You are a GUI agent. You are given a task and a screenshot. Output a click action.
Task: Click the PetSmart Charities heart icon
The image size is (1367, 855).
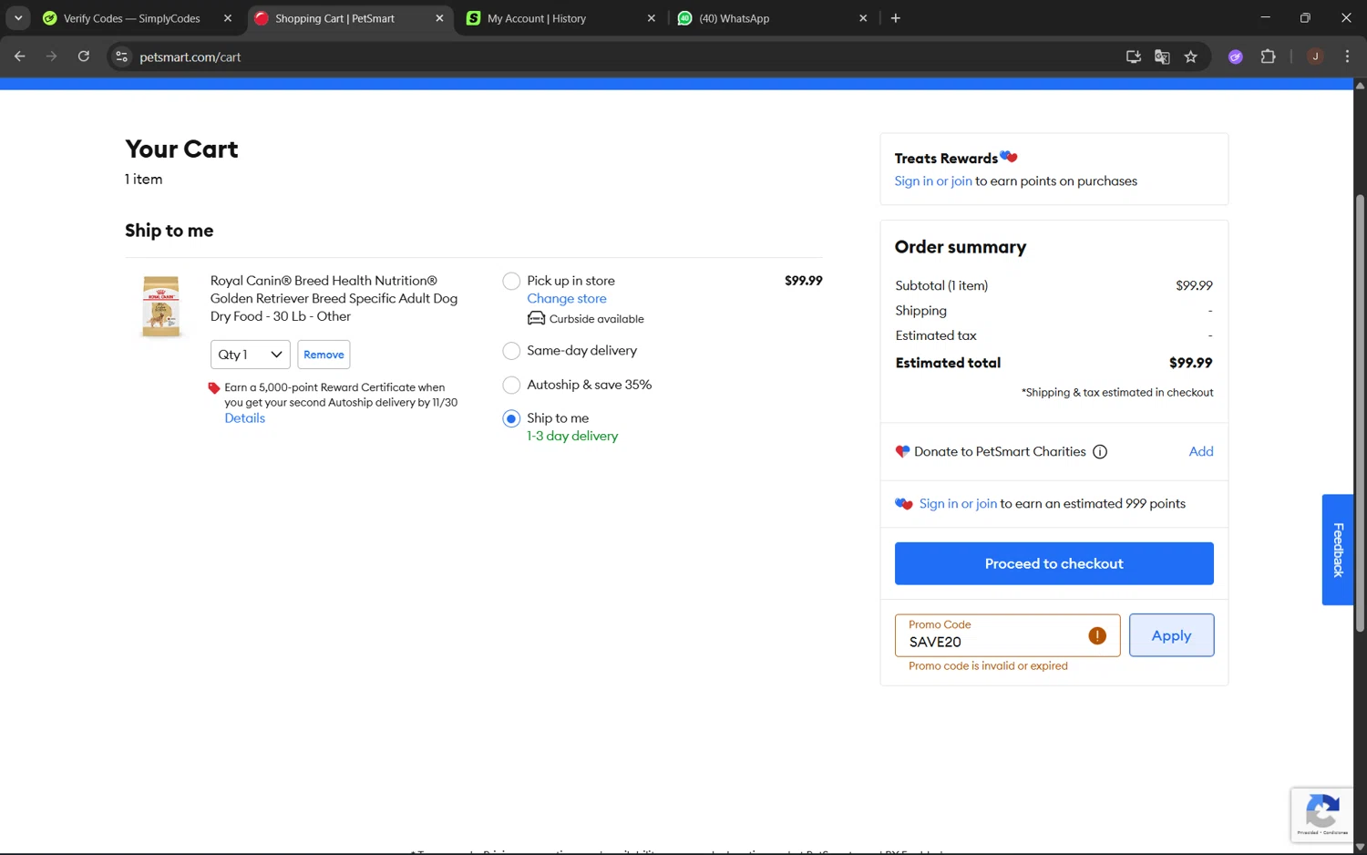(902, 451)
